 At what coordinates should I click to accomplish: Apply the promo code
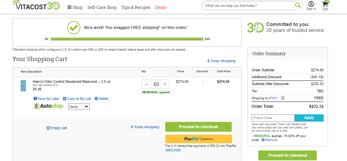(x=309, y=118)
